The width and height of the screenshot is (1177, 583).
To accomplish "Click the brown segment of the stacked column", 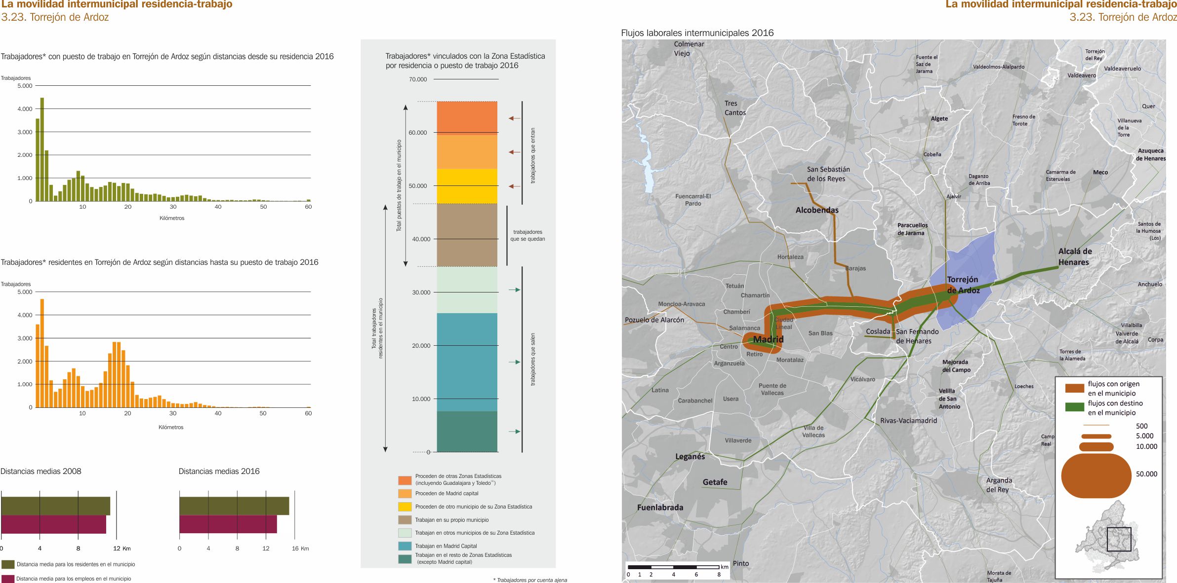I will point(467,235).
